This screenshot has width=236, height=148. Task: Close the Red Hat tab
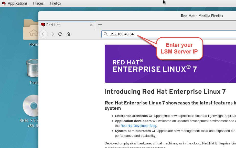(91, 25)
